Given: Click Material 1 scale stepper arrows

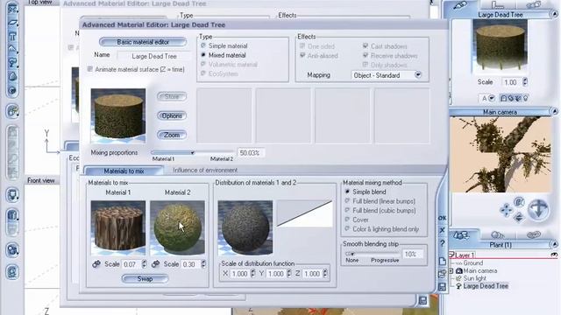Looking at the screenshot, I should [144, 264].
